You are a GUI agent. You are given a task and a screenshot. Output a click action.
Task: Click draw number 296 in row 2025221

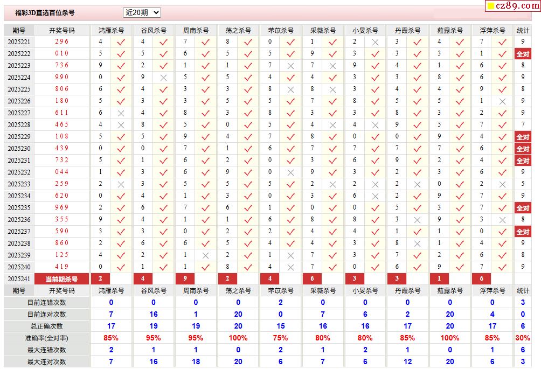pyautogui.click(x=62, y=41)
